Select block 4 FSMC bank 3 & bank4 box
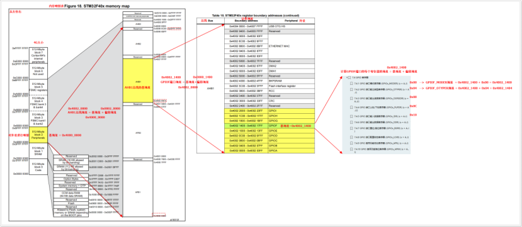This screenshot has height=227, width=522. pyautogui.click(x=38, y=102)
